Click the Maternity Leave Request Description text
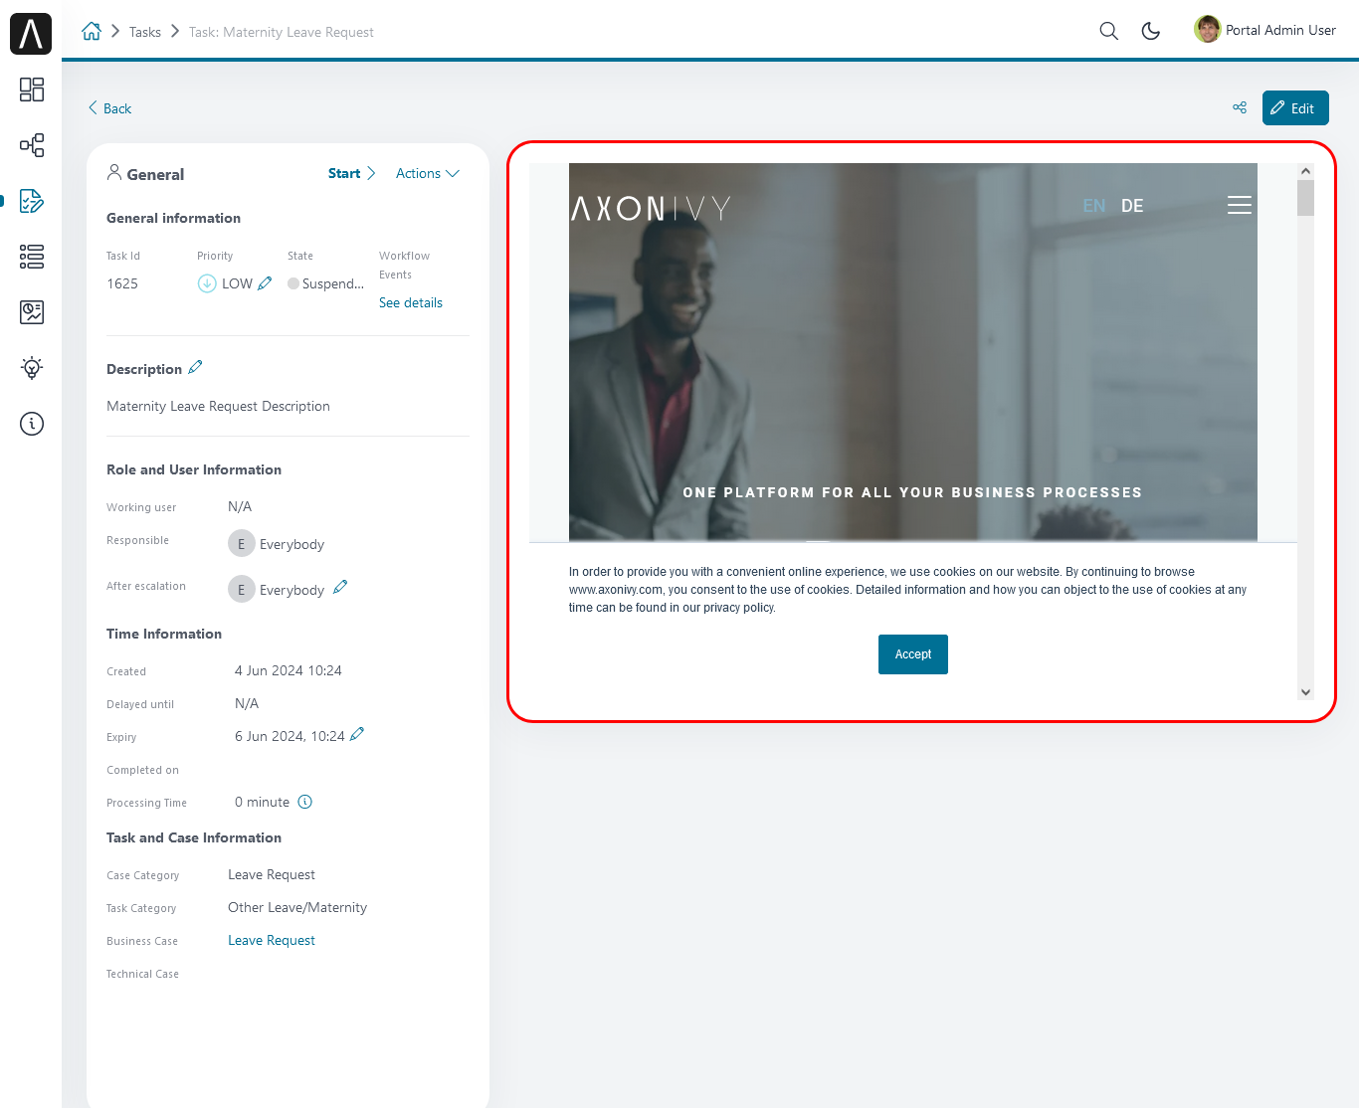The height and width of the screenshot is (1108, 1359). point(218,406)
